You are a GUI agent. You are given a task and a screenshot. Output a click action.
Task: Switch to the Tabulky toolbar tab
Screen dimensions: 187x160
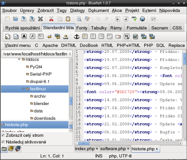tap(99, 28)
